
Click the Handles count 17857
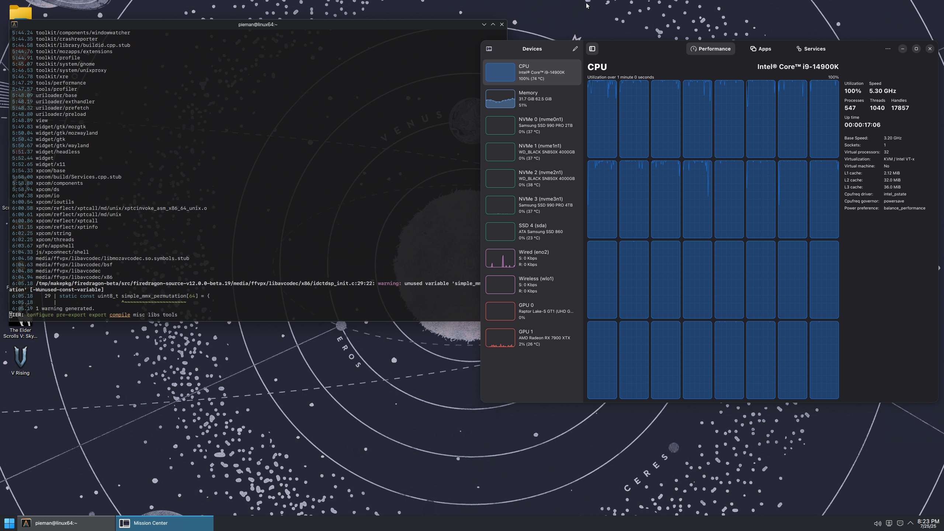900,108
